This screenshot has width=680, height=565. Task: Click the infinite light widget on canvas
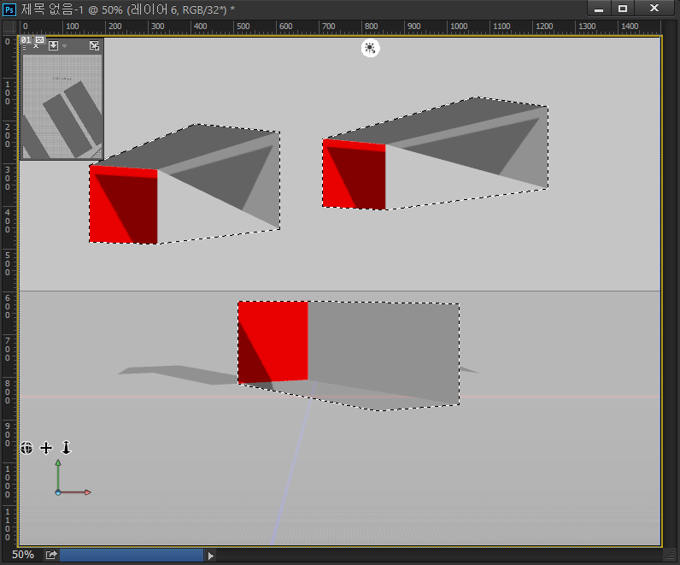point(370,48)
